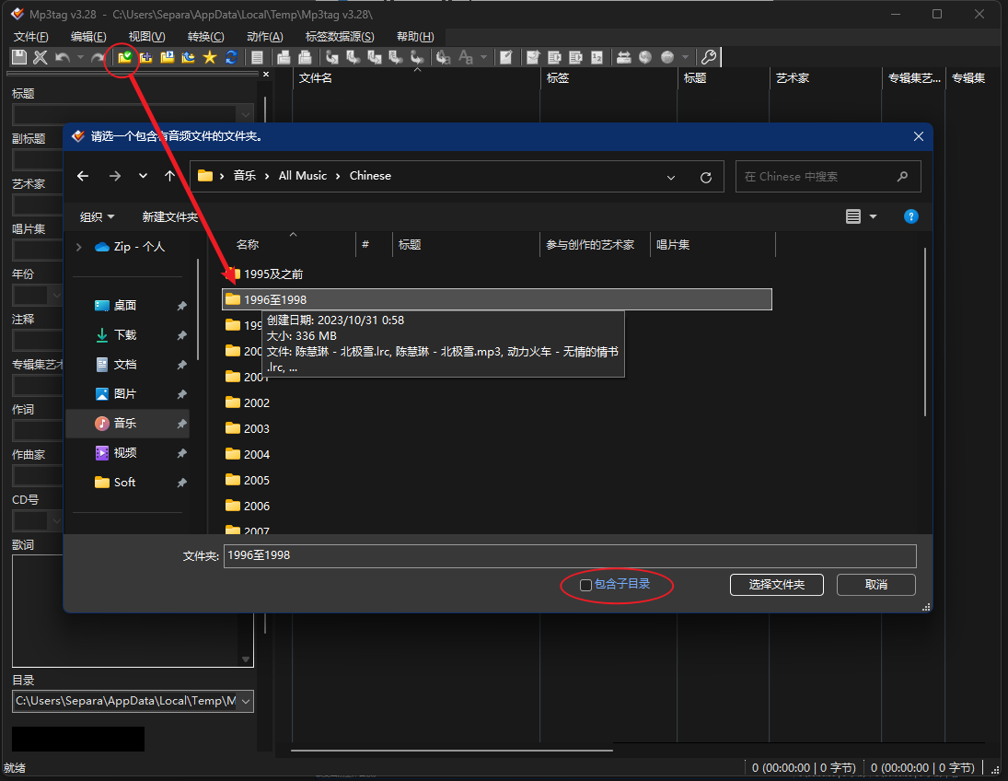Open the 标签数据源(S) menu

coord(340,37)
